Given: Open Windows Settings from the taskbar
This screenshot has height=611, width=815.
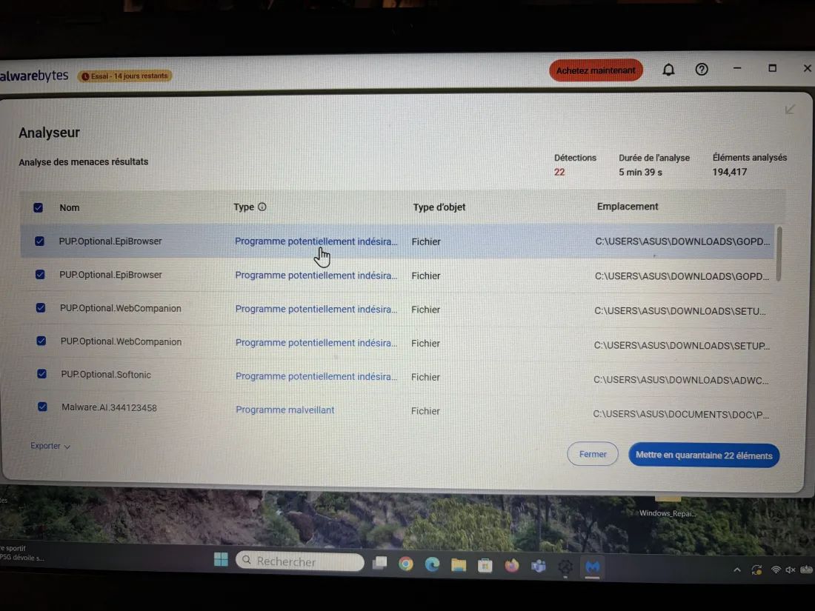Looking at the screenshot, I should click(565, 565).
